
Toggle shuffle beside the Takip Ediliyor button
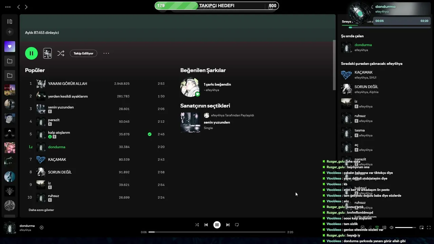pos(61,53)
